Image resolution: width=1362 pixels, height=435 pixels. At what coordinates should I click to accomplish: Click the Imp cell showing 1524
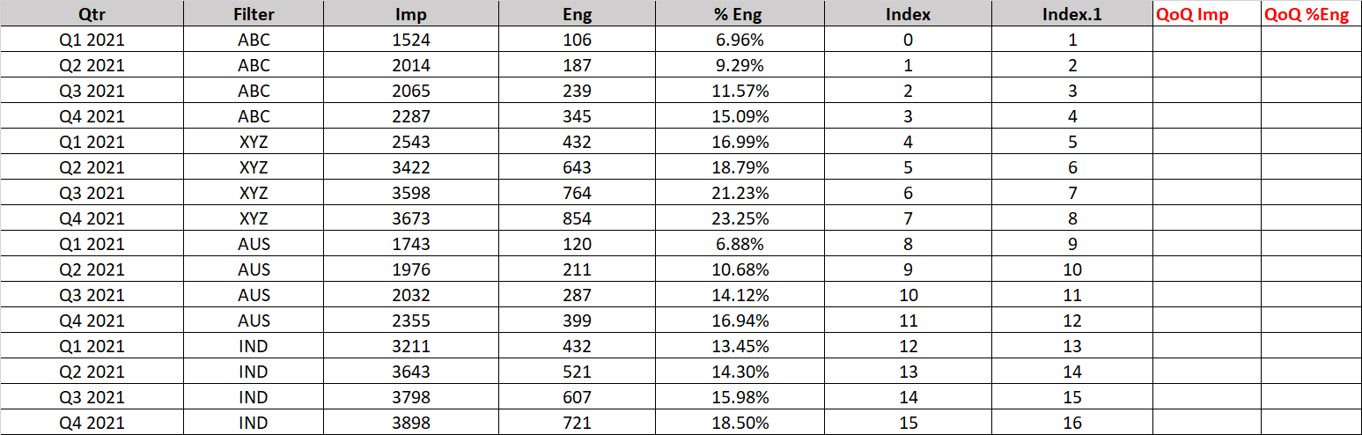(x=412, y=40)
